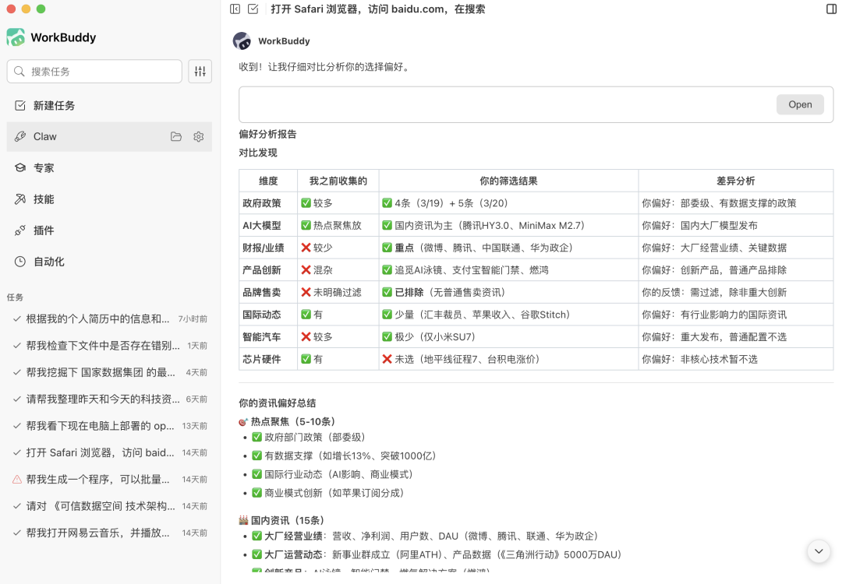
Task: Click the task checklist icon in header
Action: (253, 9)
